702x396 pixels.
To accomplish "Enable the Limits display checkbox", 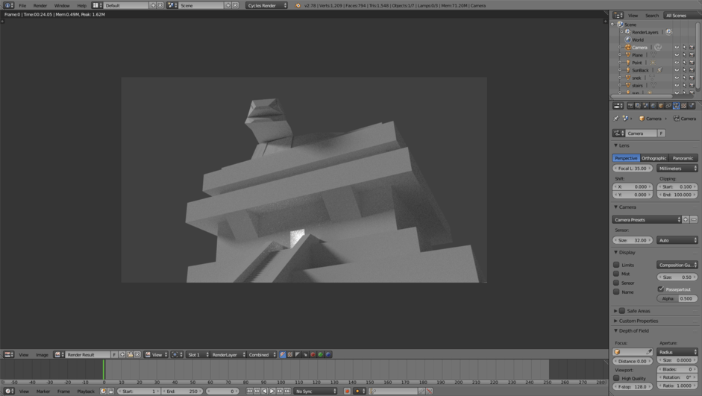I will (x=616, y=265).
